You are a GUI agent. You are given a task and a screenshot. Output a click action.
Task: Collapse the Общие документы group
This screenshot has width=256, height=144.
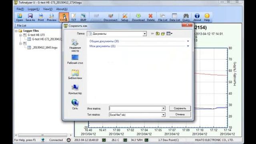(188, 41)
